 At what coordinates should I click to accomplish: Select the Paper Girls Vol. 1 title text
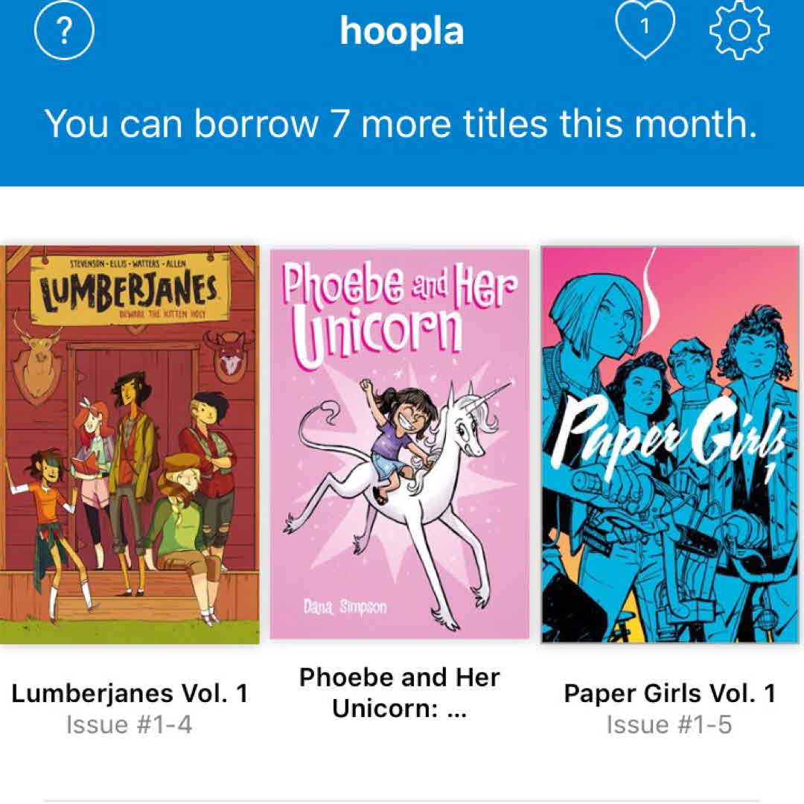click(670, 693)
